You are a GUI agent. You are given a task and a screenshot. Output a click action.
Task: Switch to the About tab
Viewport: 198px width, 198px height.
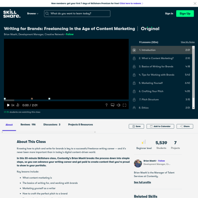point(9,125)
